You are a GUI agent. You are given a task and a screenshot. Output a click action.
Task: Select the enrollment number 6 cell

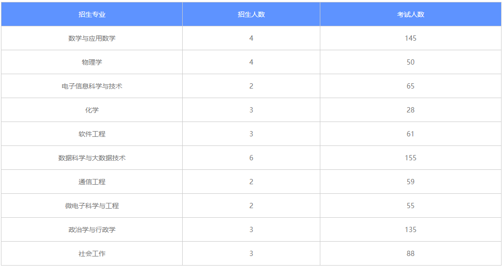(x=251, y=158)
